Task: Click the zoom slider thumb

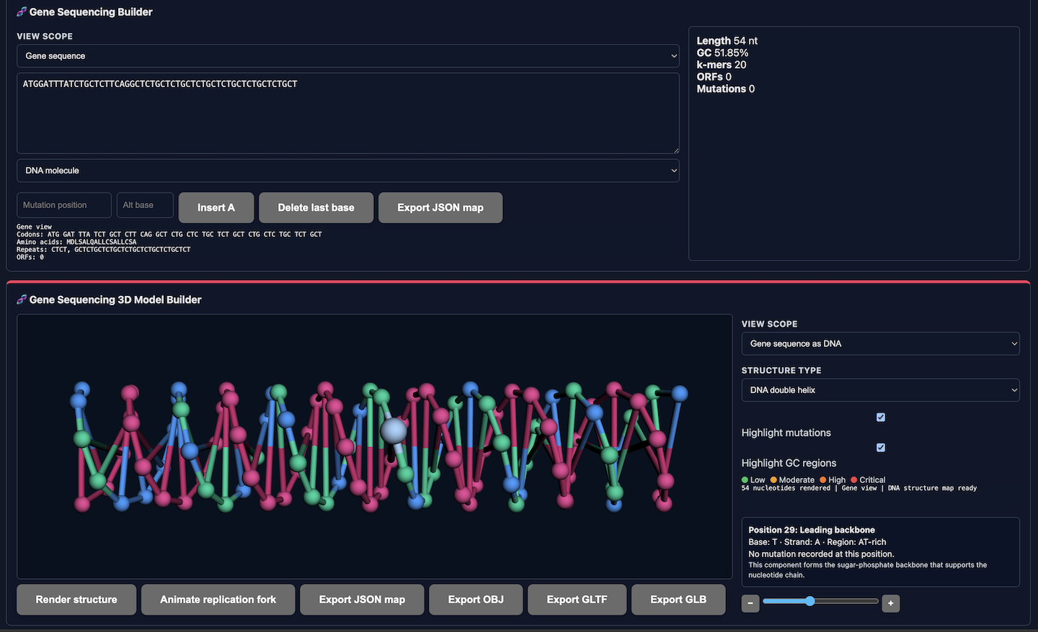Action: pos(810,601)
